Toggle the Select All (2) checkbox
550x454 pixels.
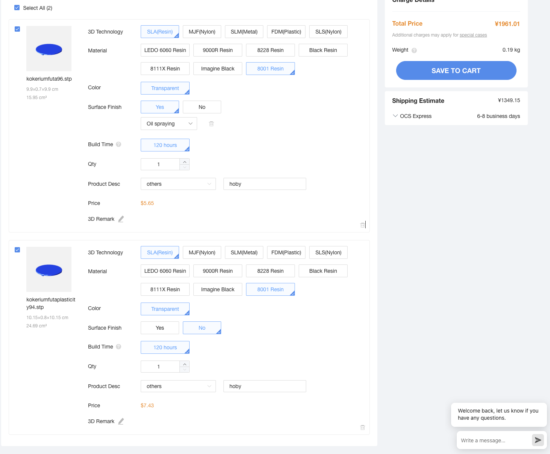pyautogui.click(x=17, y=8)
